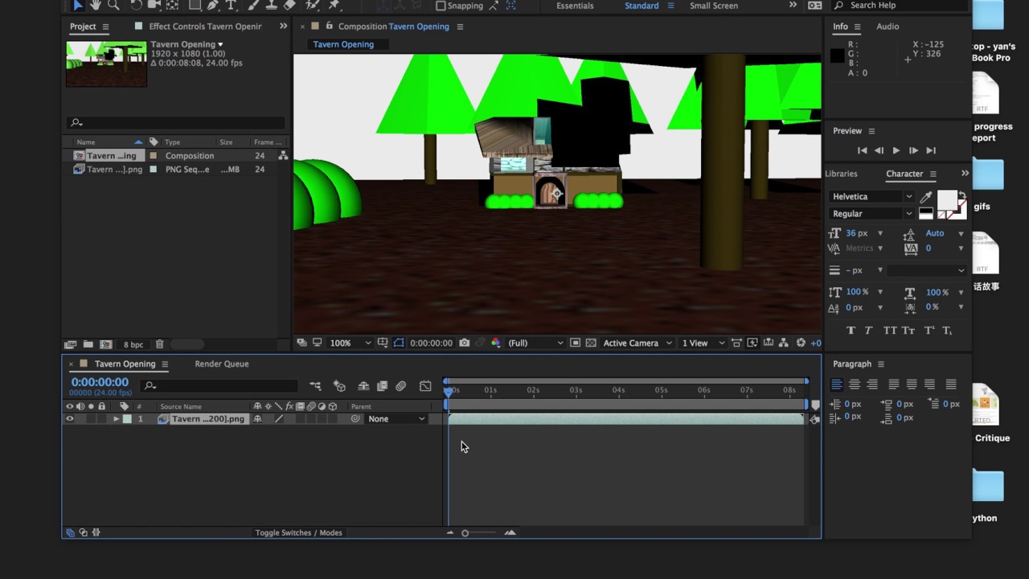
Task: Open the (Full) resolution dropdown
Action: tap(535, 343)
